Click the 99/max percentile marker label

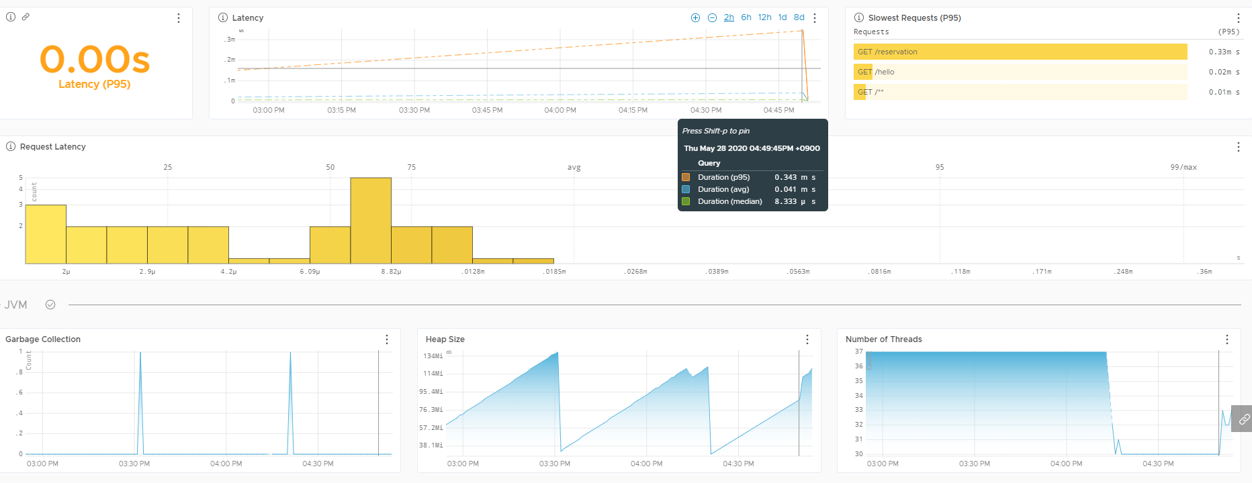click(1183, 167)
